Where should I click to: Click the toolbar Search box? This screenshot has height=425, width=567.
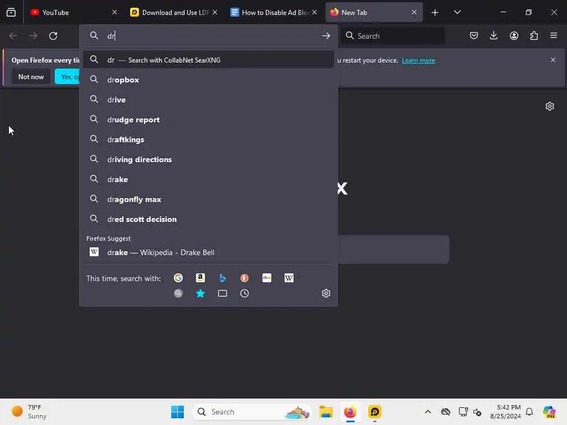pos(393,36)
